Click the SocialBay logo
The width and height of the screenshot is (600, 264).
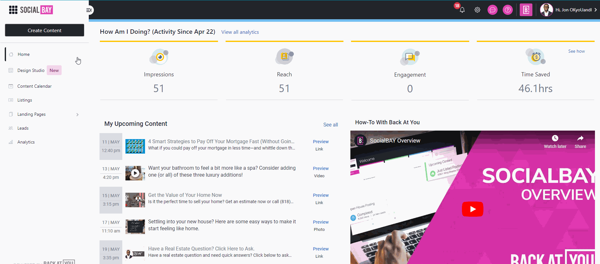pyautogui.click(x=36, y=10)
